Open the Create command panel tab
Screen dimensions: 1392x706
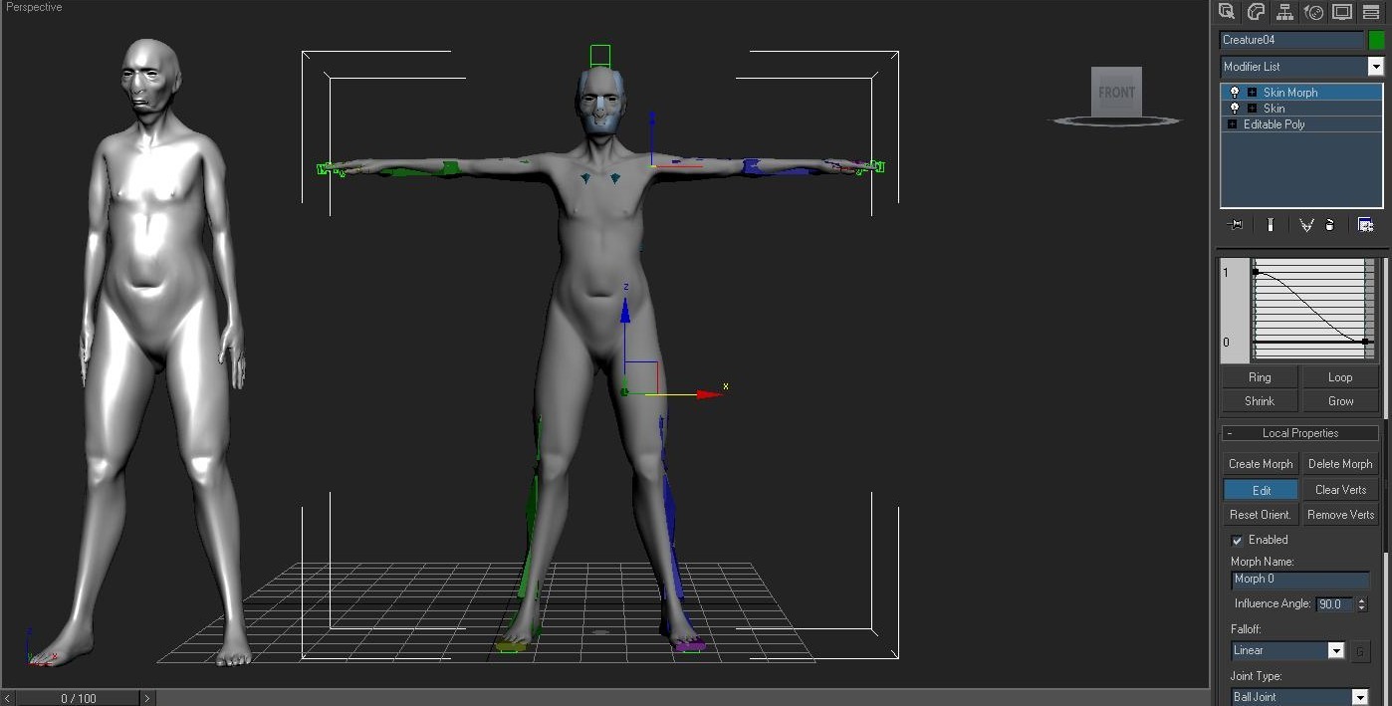point(1227,12)
